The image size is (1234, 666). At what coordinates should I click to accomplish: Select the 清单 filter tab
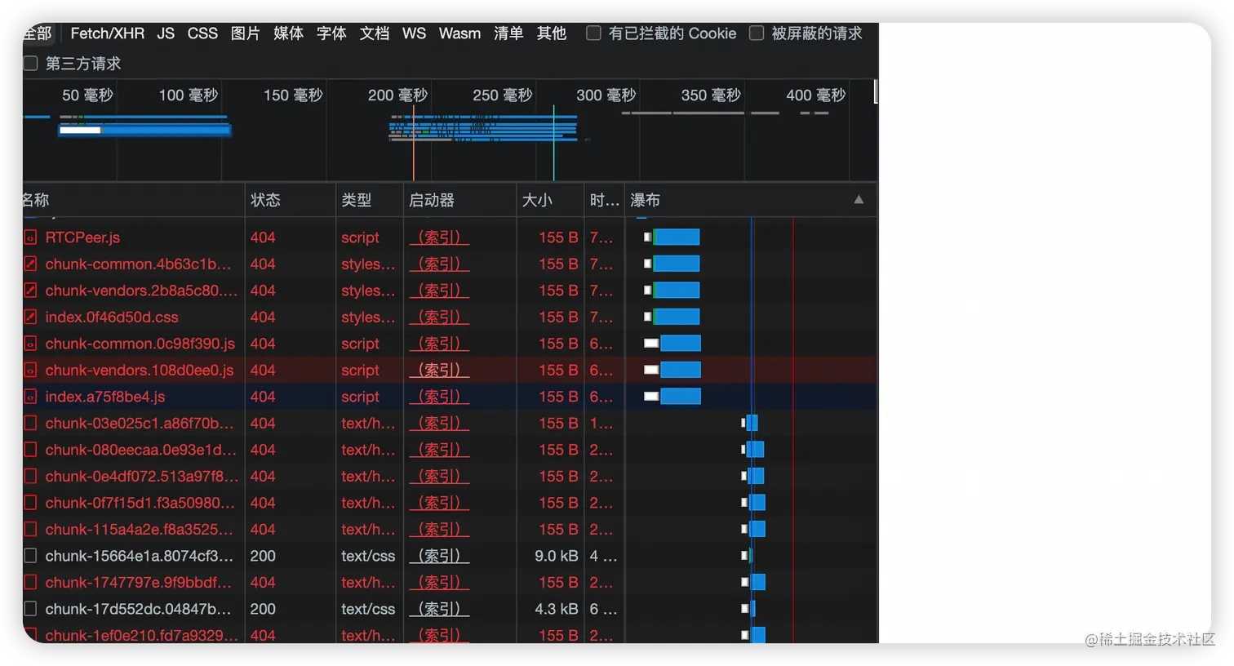pos(508,33)
